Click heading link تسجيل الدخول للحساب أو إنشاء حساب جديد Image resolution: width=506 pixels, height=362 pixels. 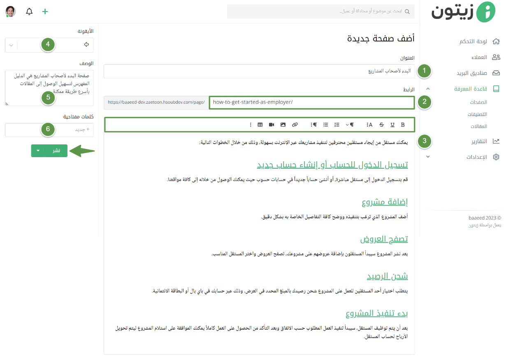[x=332, y=165]
